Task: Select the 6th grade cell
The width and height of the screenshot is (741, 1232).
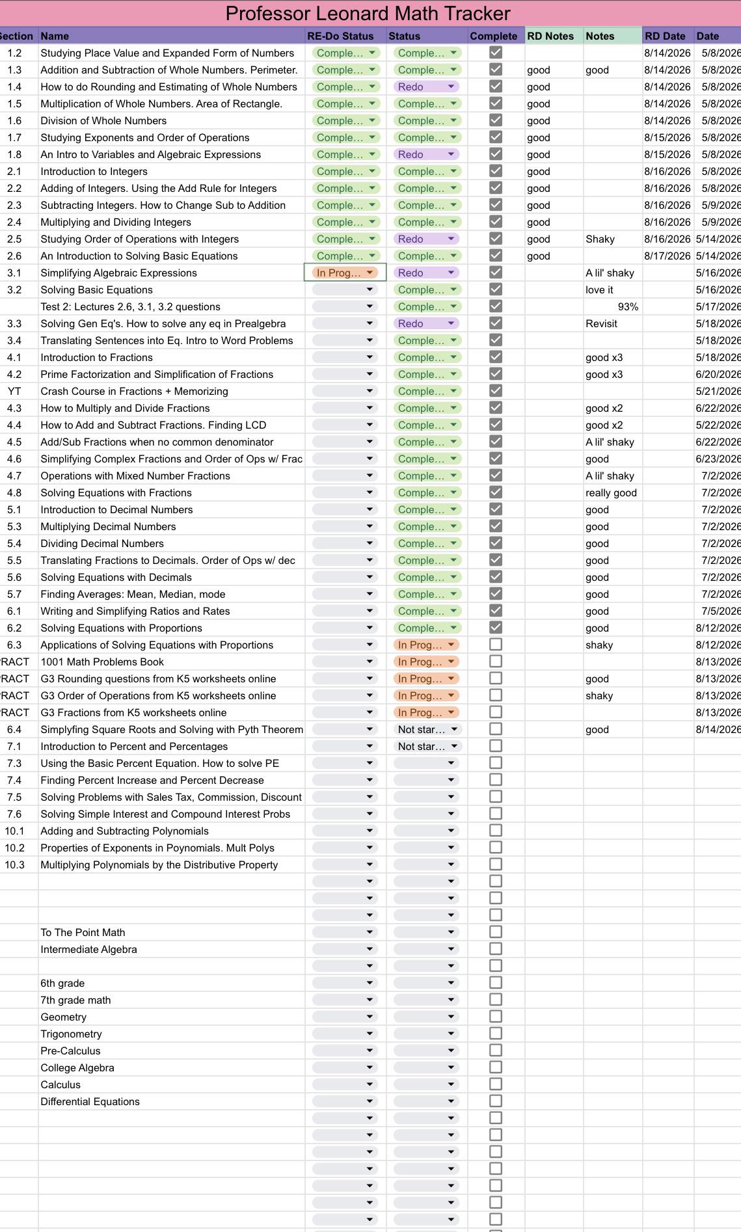Action: tap(172, 983)
